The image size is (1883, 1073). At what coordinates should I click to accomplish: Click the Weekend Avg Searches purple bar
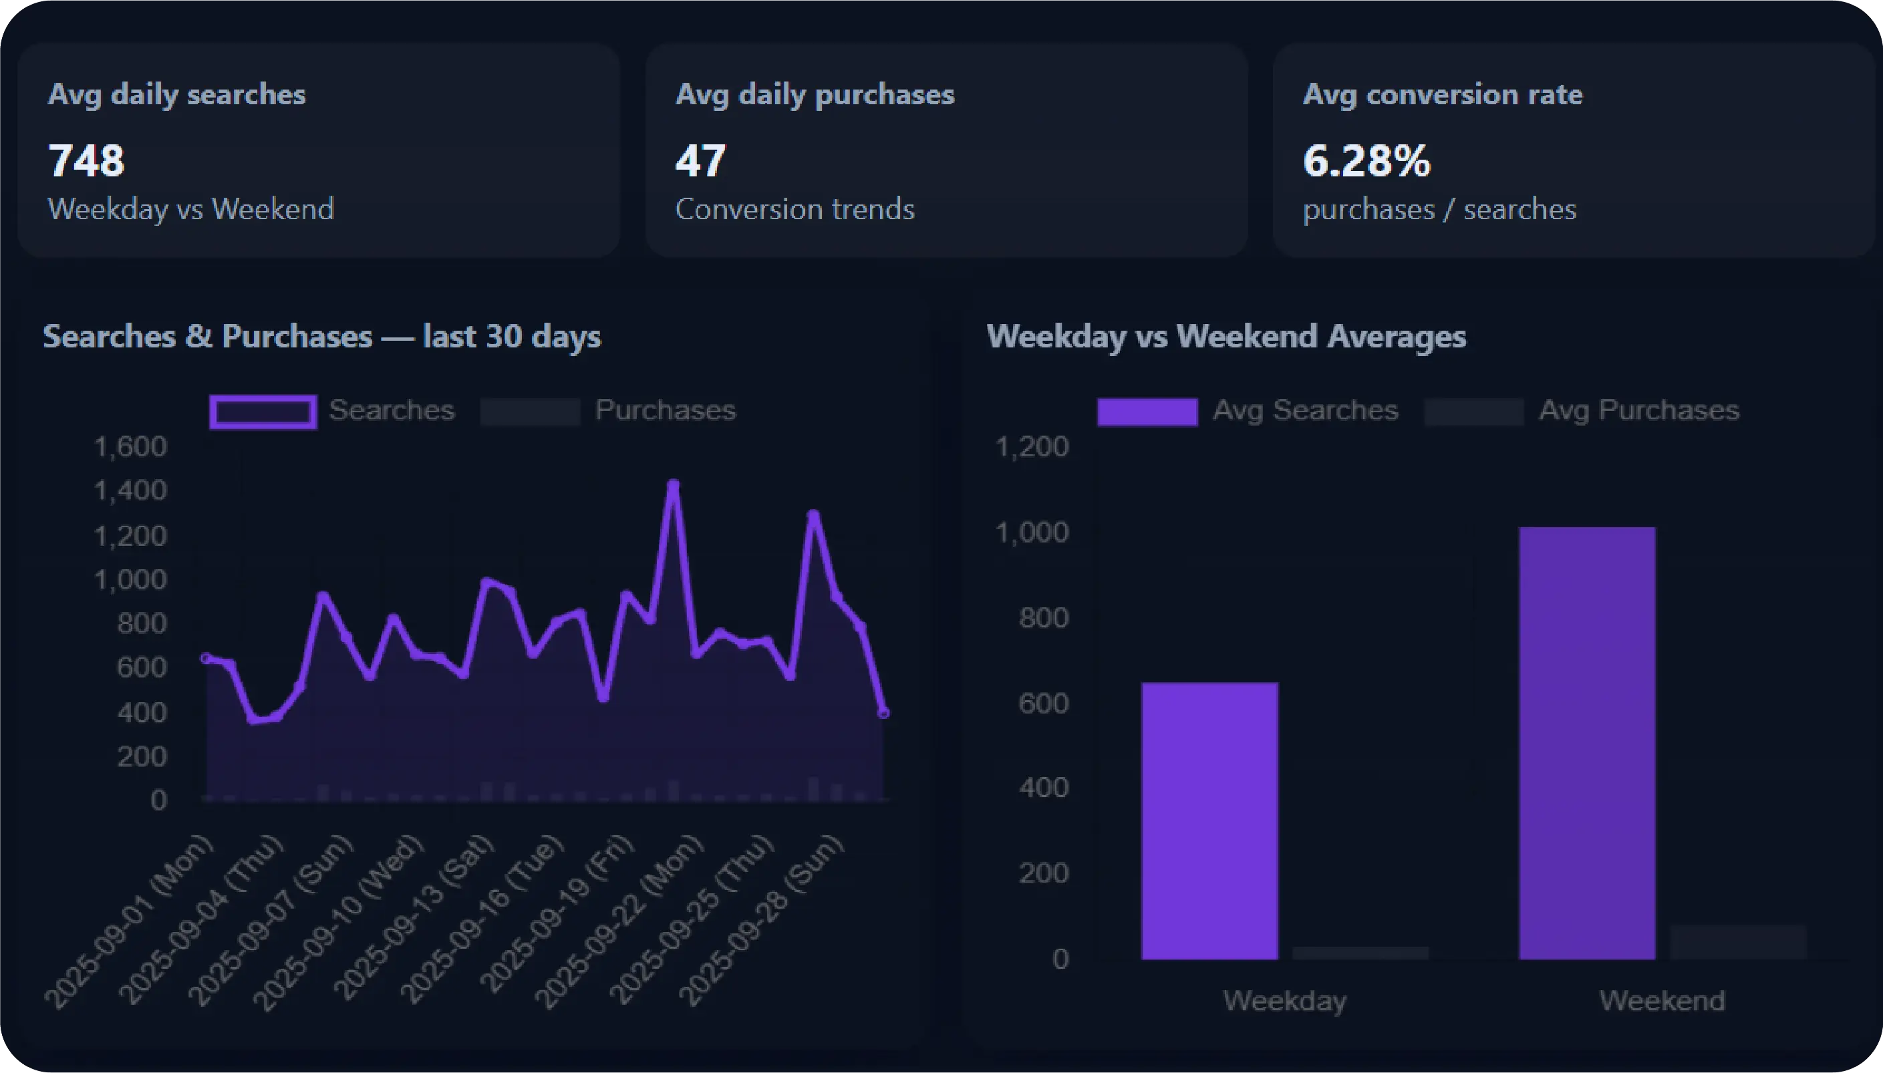pyautogui.click(x=1587, y=743)
